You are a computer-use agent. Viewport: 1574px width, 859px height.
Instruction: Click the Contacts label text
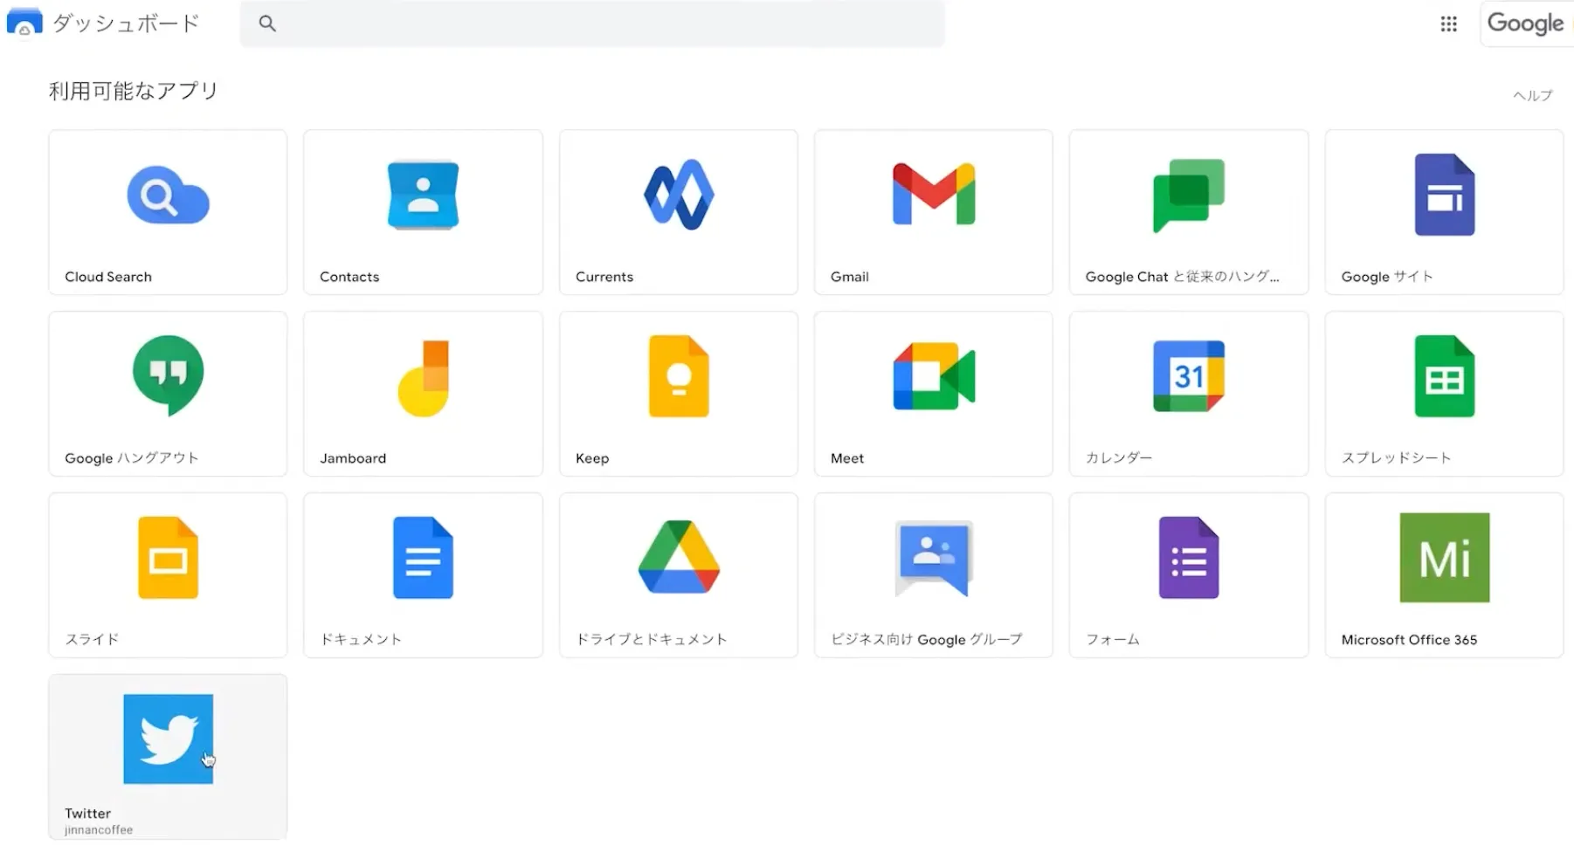coord(349,277)
